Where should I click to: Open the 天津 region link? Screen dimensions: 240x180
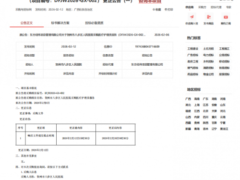point(214,111)
